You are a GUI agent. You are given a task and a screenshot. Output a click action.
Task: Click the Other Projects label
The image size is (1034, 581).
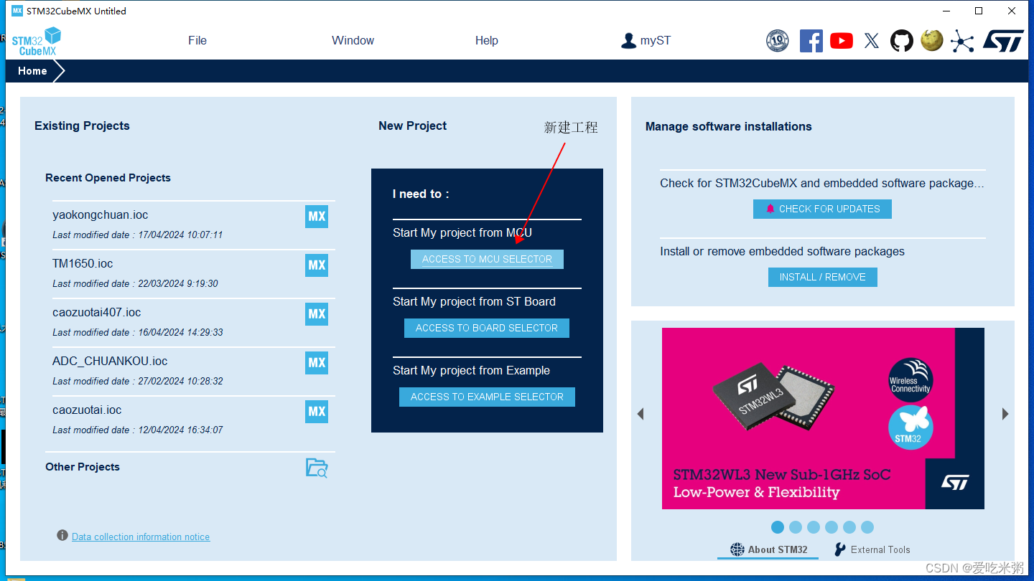pyautogui.click(x=83, y=467)
